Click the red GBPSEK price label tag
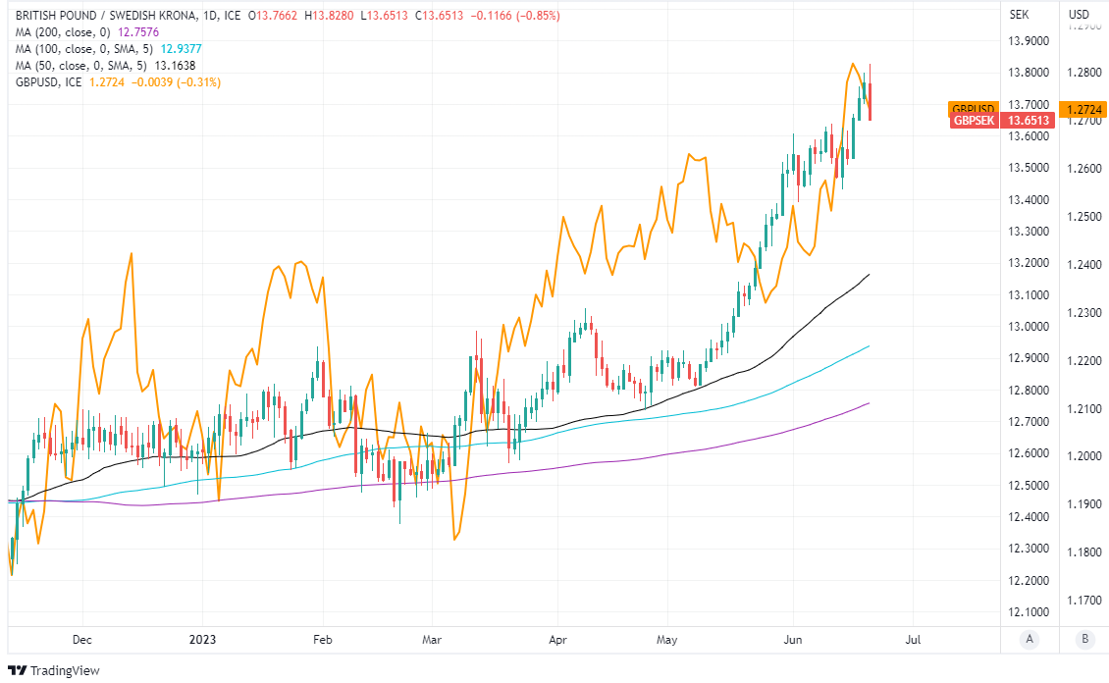The image size is (1109, 683). pos(975,121)
